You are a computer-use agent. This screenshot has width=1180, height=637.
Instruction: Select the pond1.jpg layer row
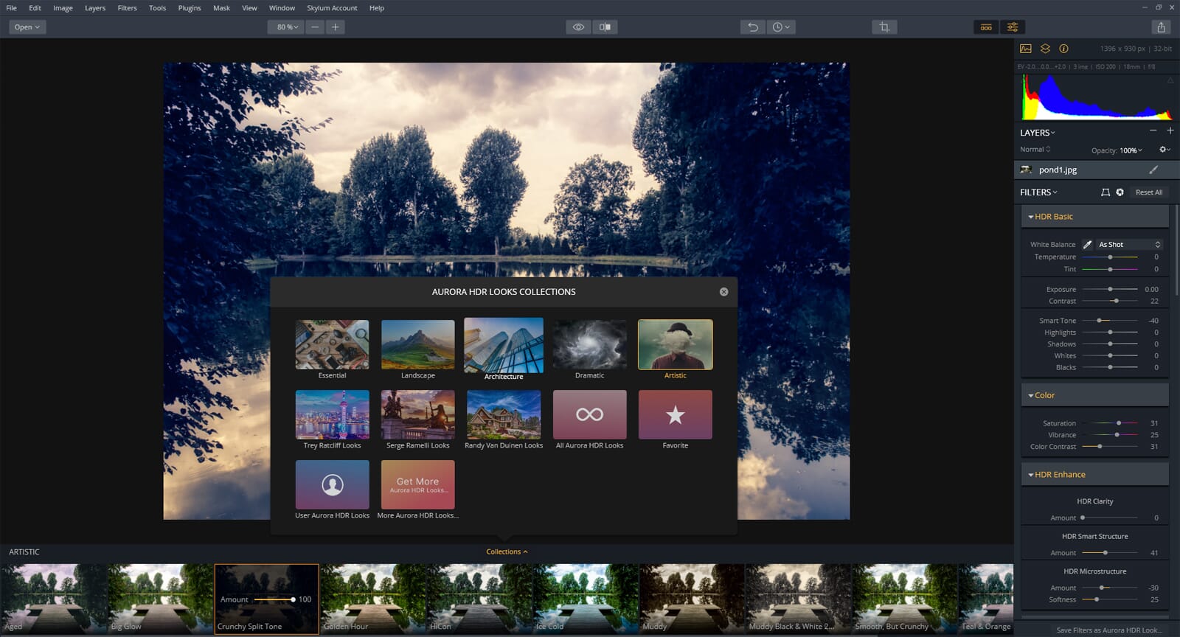(1097, 170)
